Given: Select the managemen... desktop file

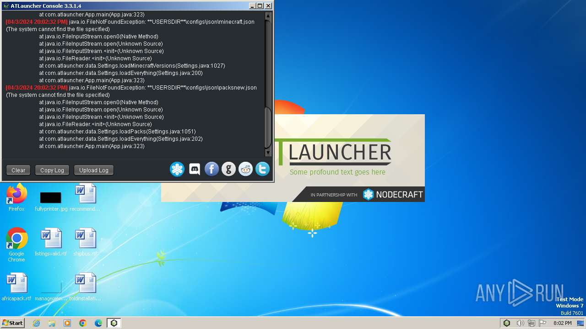Looking at the screenshot, I should tap(51, 290).
